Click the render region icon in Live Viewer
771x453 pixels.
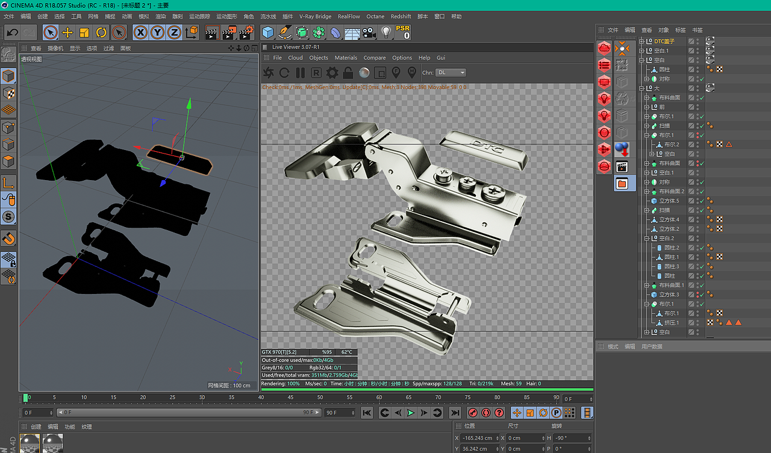(379, 73)
